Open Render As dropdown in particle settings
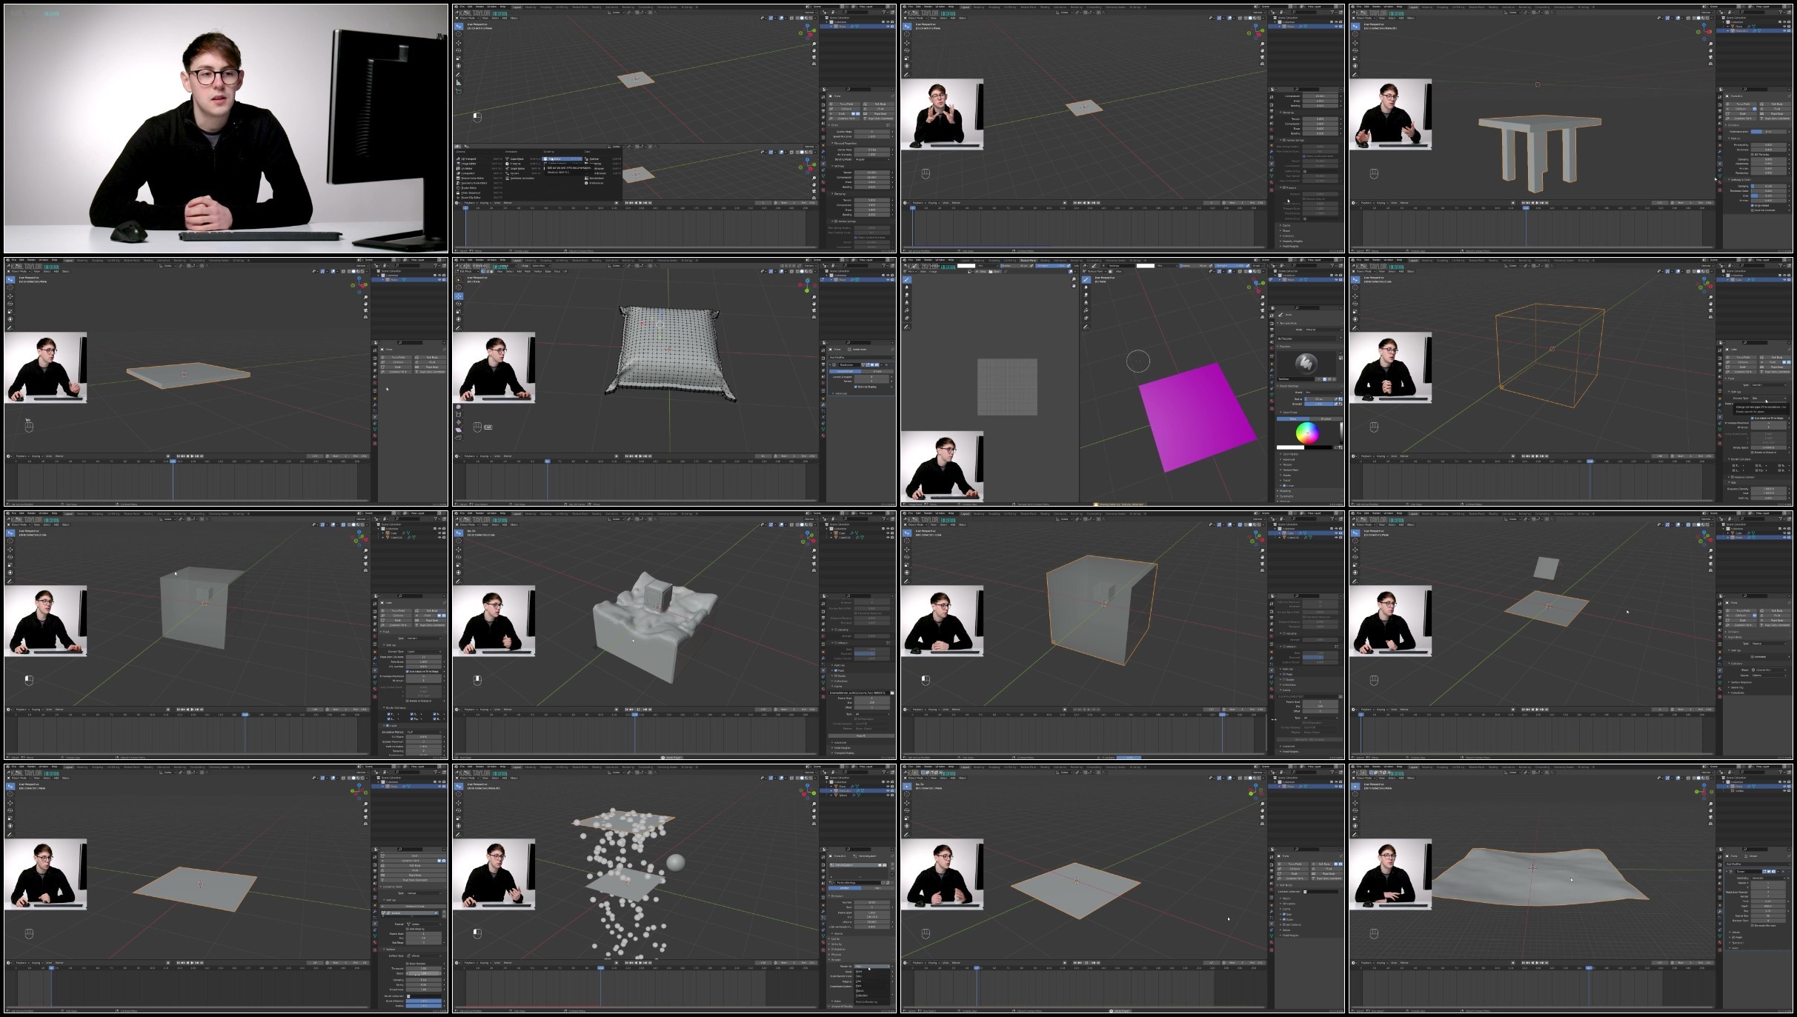Viewport: 1797px width, 1017px height. [871, 966]
